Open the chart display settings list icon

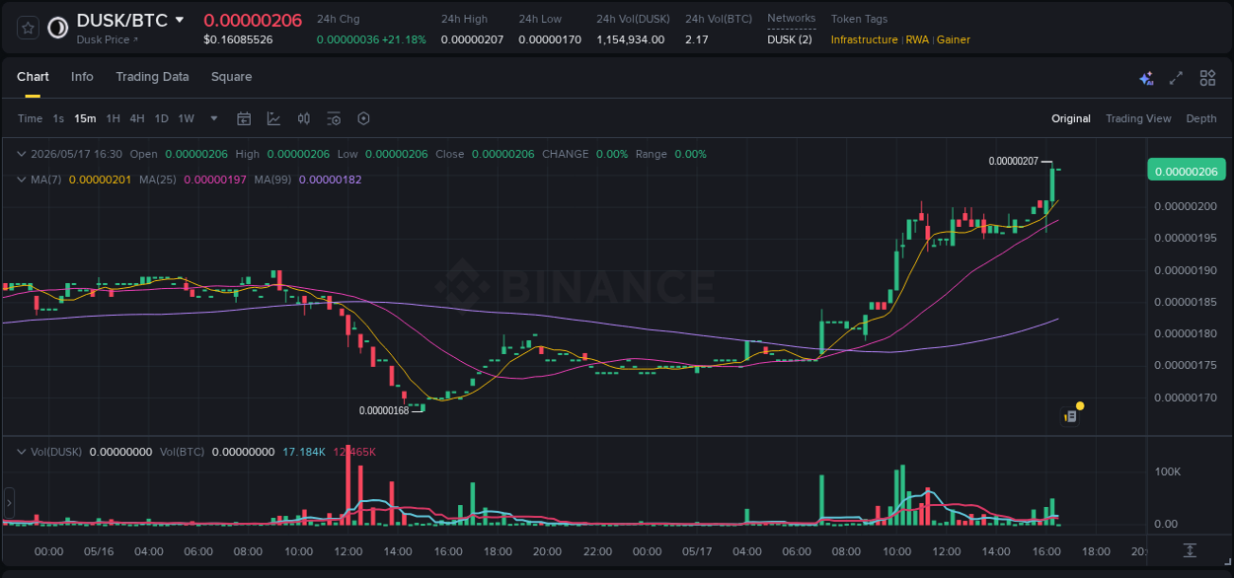(334, 118)
